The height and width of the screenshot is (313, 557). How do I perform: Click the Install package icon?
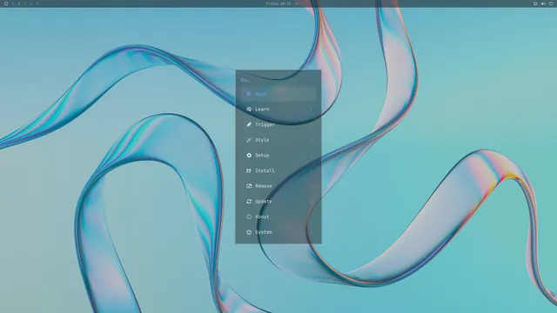249,170
